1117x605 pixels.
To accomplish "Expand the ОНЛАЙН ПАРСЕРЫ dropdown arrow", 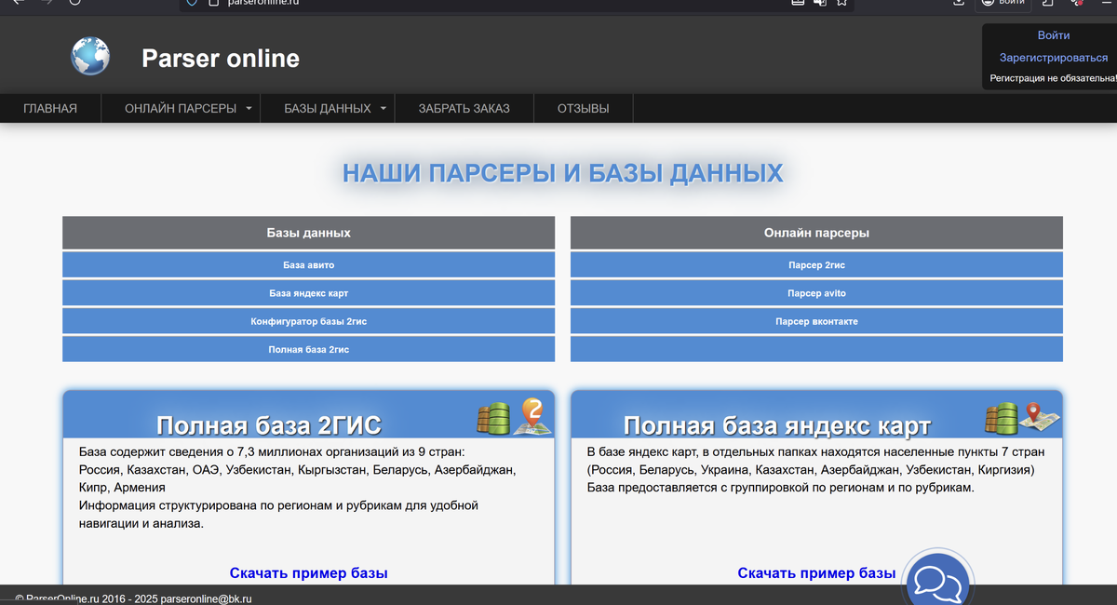I will pyautogui.click(x=249, y=109).
